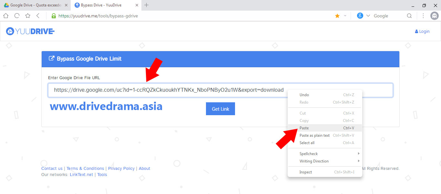The height and width of the screenshot is (194, 441).
Task: Focus the Google Drive File URL field
Action: click(221, 90)
